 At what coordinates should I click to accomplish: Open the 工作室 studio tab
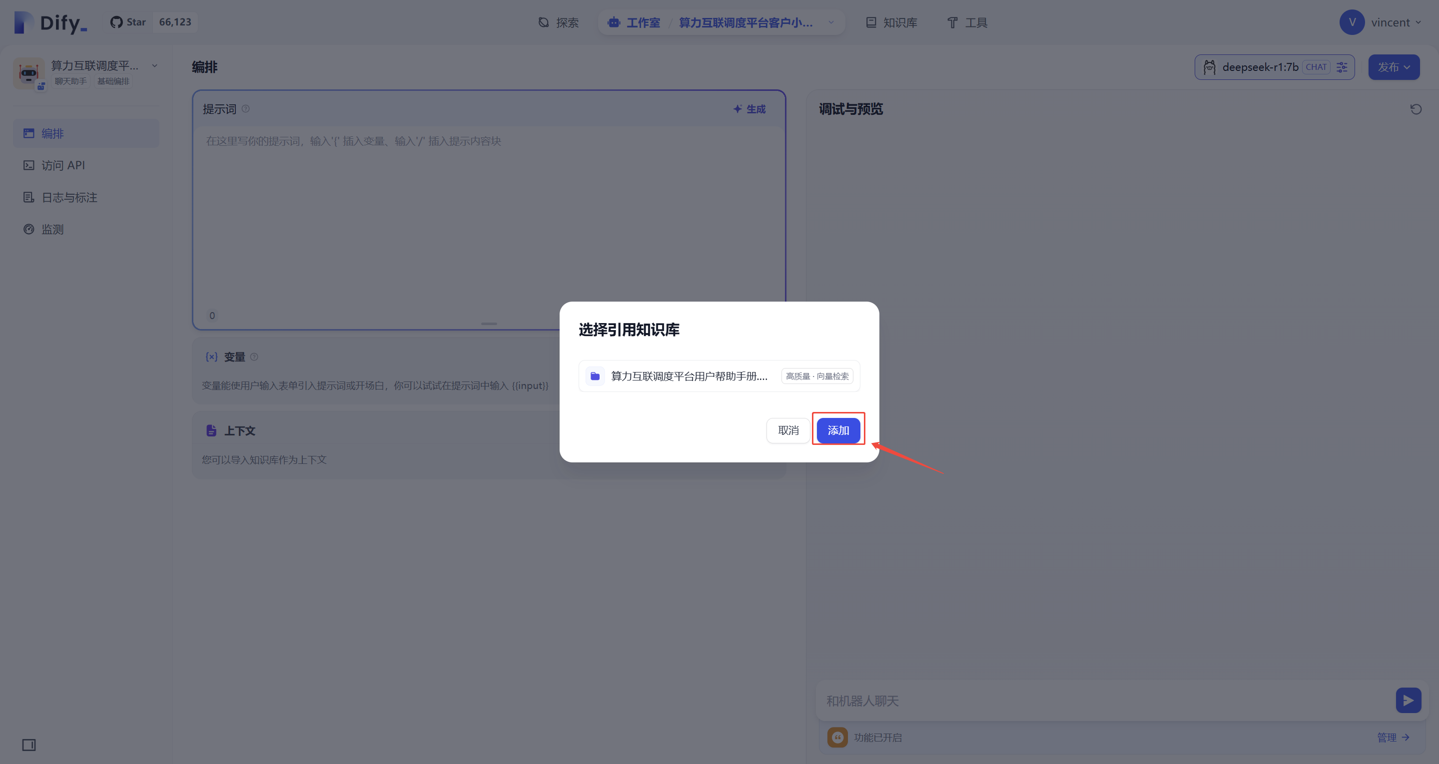[x=634, y=23]
